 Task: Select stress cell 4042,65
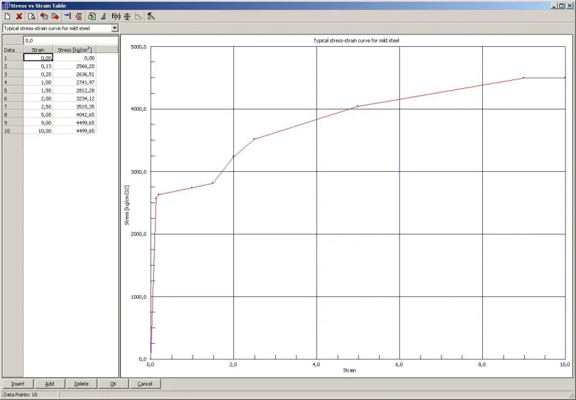coord(74,114)
